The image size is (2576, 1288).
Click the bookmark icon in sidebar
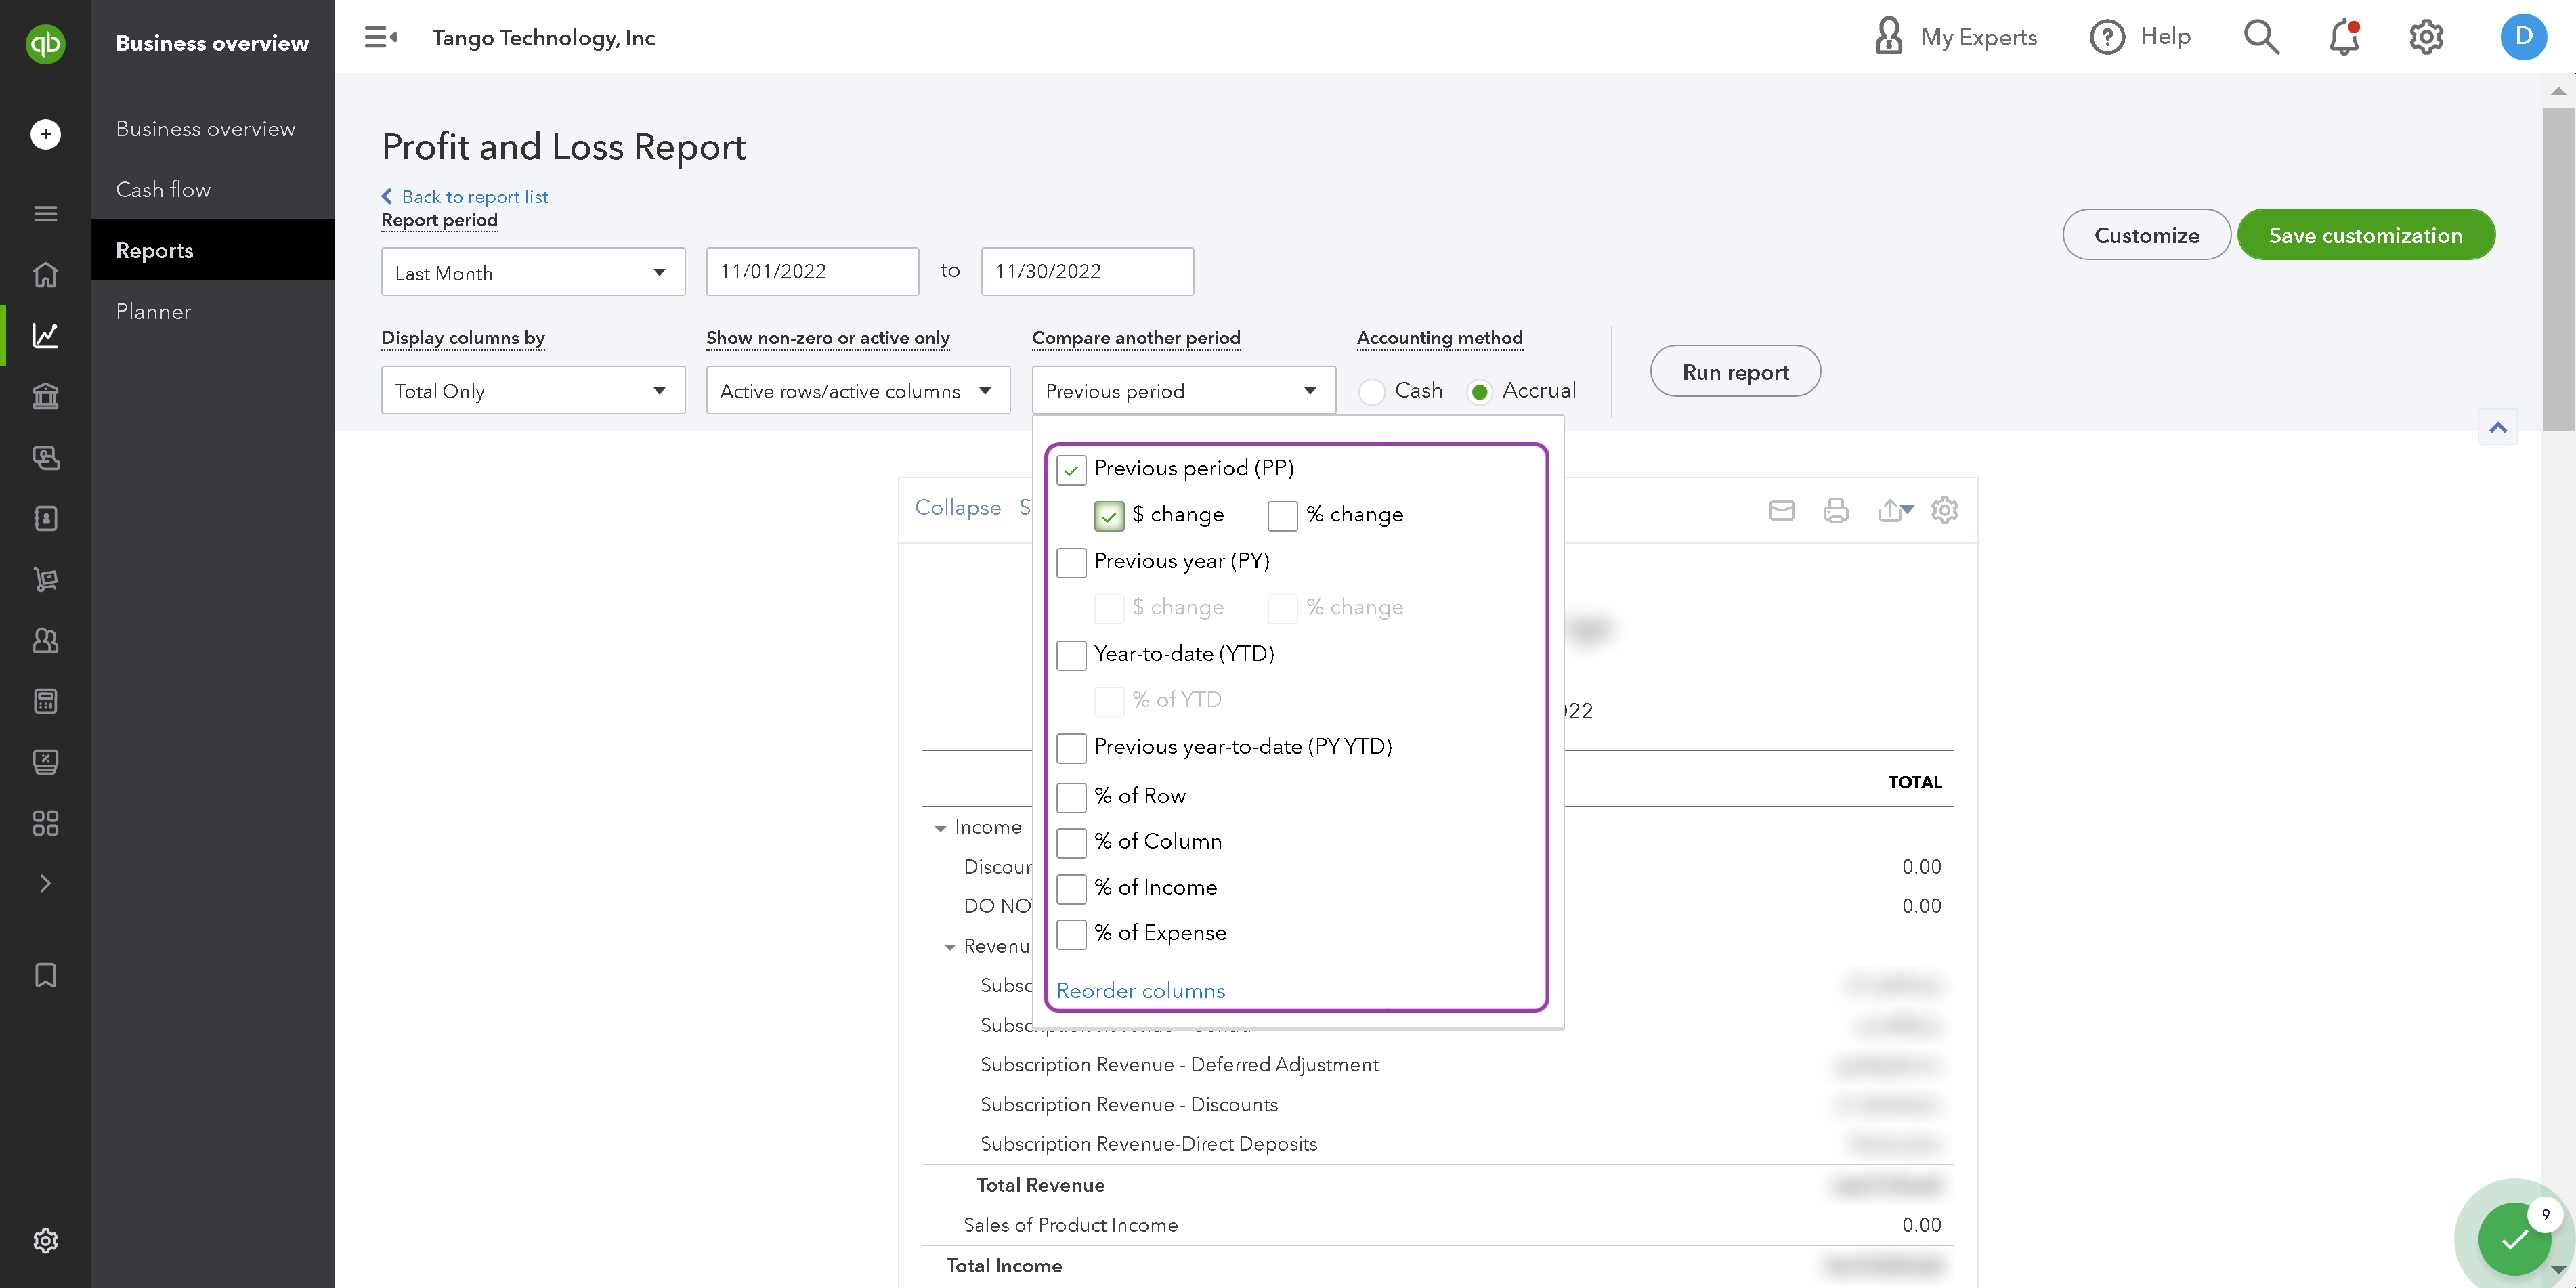coord(45,975)
